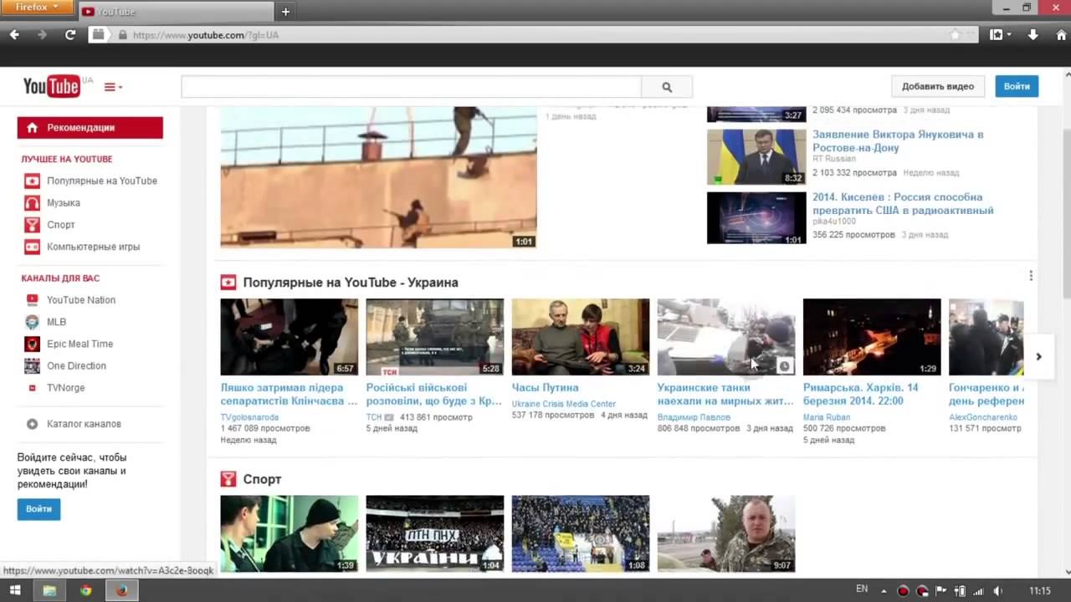Click the One Direction channel icon
The width and height of the screenshot is (1071, 602).
(32, 365)
